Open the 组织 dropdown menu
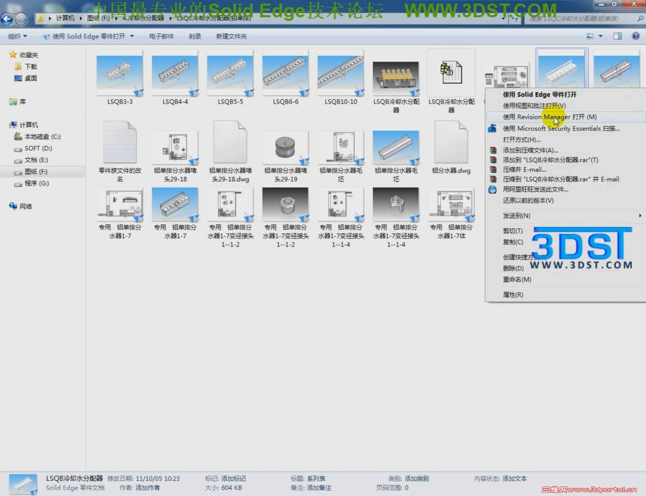The width and height of the screenshot is (646, 496). (18, 36)
